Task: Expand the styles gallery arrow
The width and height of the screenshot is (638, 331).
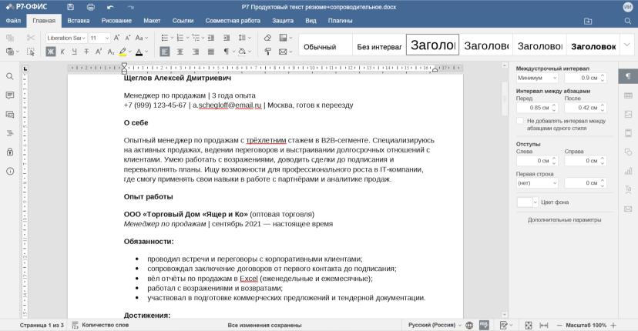Action: coord(626,45)
